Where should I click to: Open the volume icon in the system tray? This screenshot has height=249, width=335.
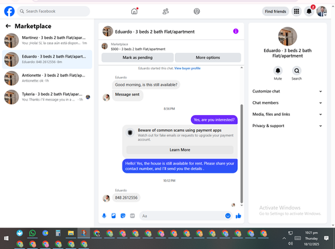tap(290, 244)
